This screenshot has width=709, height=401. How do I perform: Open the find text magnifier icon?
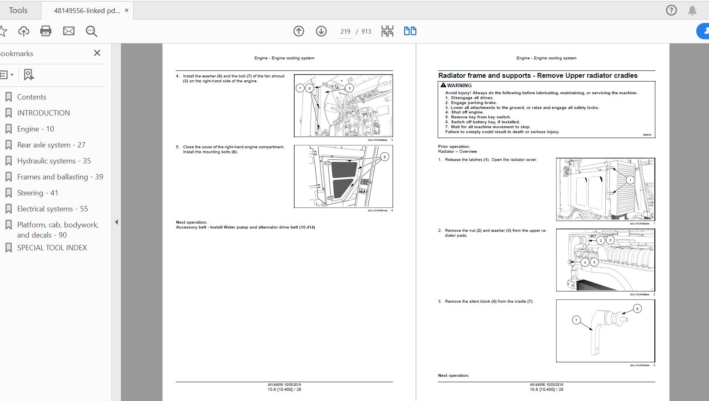pyautogui.click(x=91, y=31)
